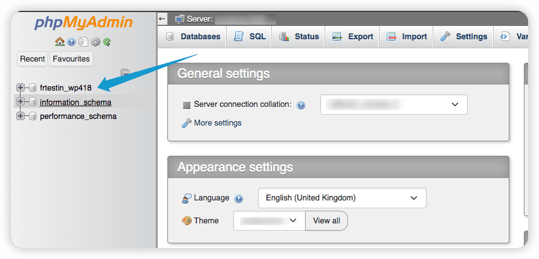Image resolution: width=539 pixels, height=259 pixels.
Task: Open navigation panel settings gear icon
Action: 95,42
